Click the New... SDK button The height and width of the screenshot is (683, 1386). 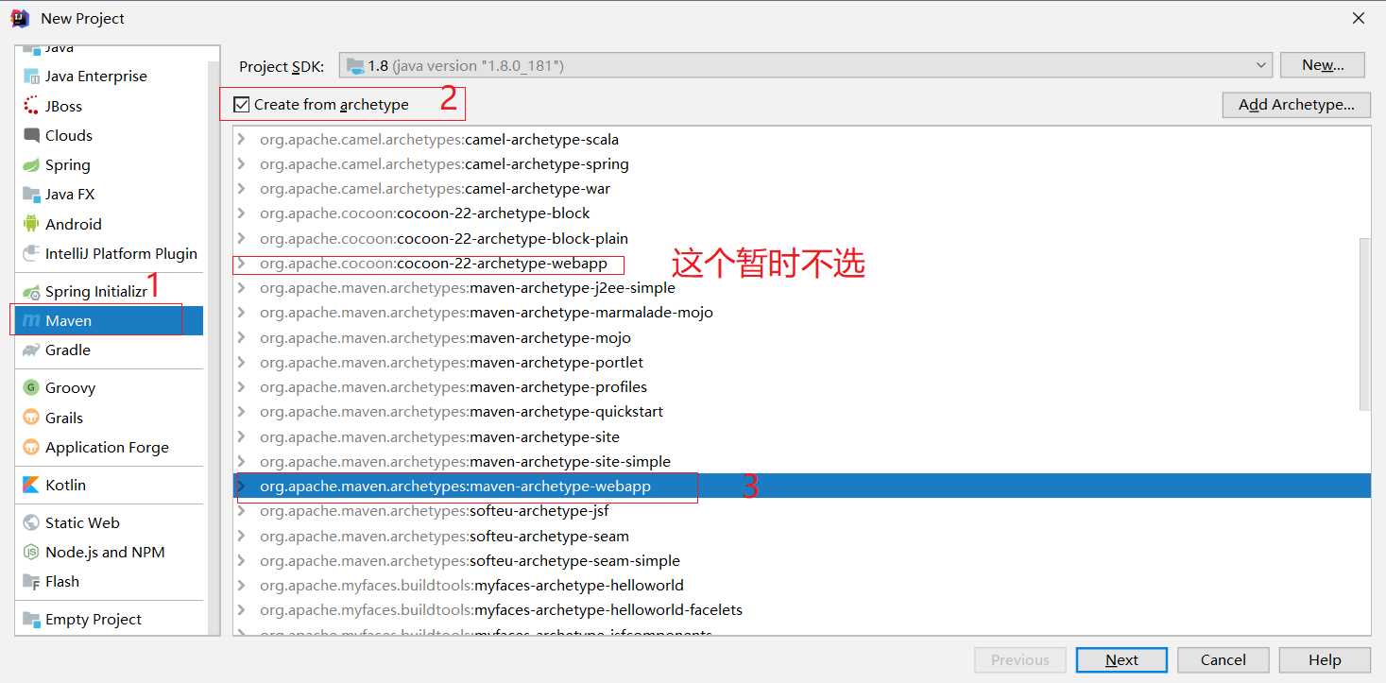(1323, 65)
